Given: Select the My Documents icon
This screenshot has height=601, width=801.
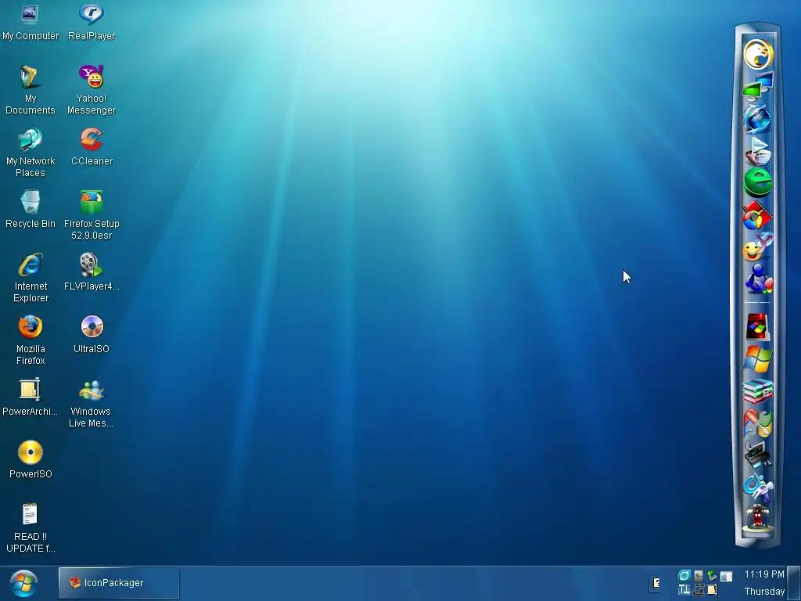Looking at the screenshot, I should tap(31, 90).
